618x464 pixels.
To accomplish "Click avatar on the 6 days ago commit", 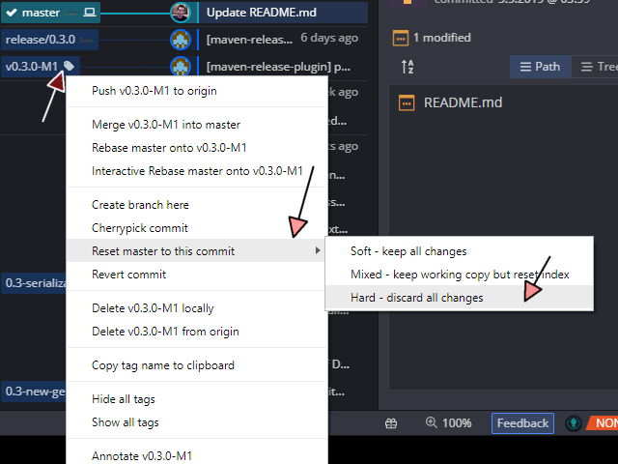I will coord(181,40).
